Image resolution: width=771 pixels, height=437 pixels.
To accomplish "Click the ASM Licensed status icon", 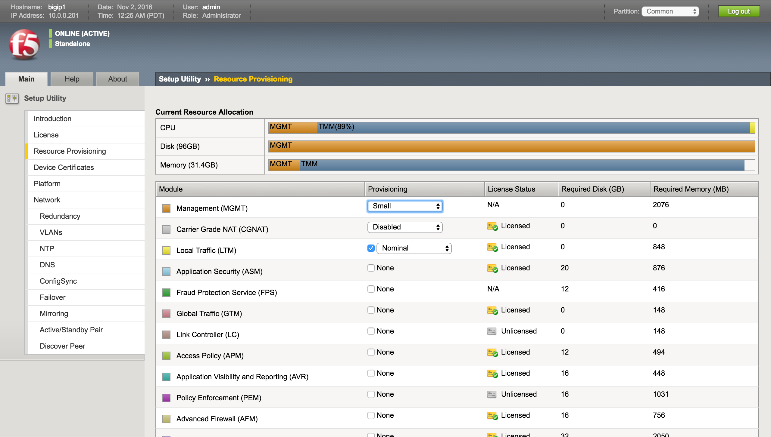I will click(492, 268).
